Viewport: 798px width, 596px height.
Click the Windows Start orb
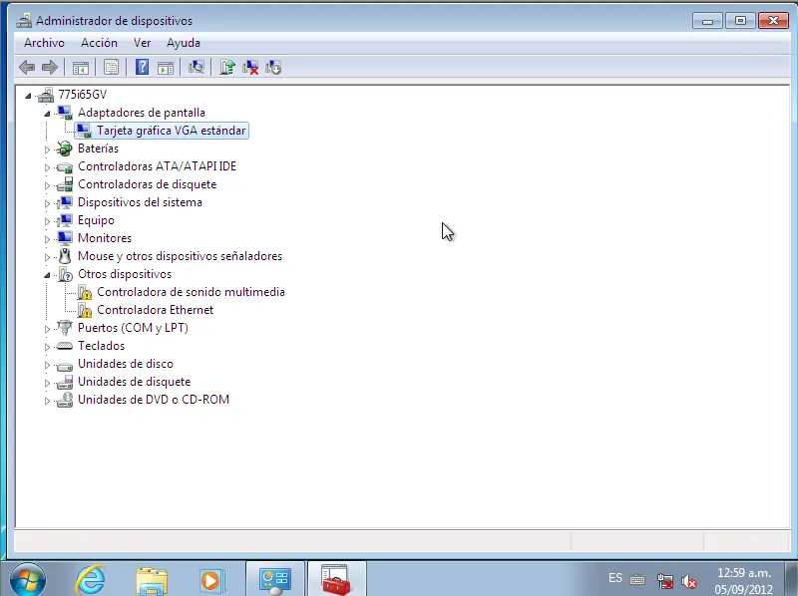point(27,578)
